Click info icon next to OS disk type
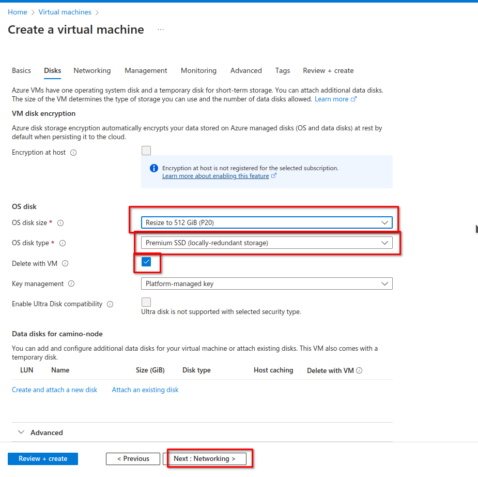Viewport: 478px width, 477px height. click(x=63, y=243)
